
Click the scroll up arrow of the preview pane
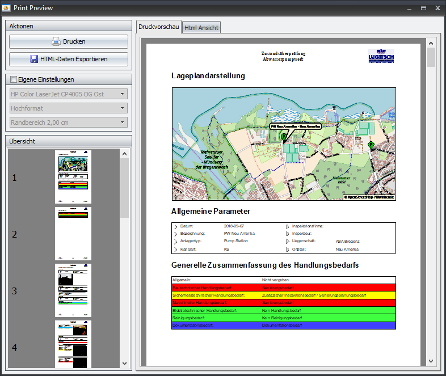point(431,43)
